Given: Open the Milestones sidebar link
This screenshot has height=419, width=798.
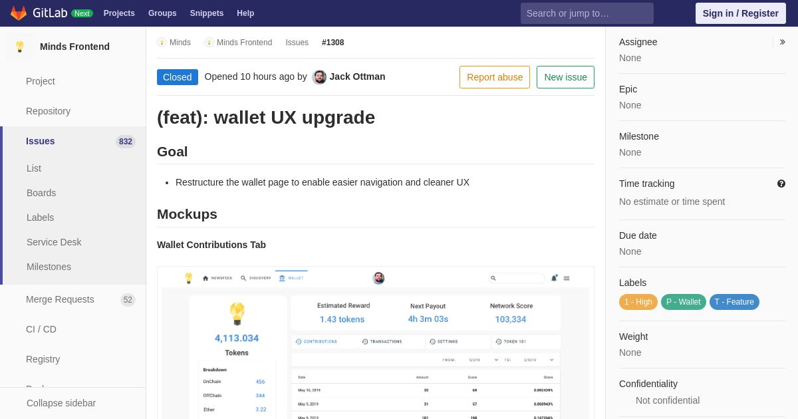Looking at the screenshot, I should 49,267.
